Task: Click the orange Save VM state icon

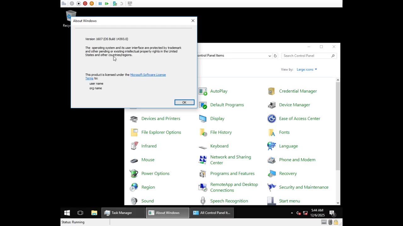Action: 92,3
